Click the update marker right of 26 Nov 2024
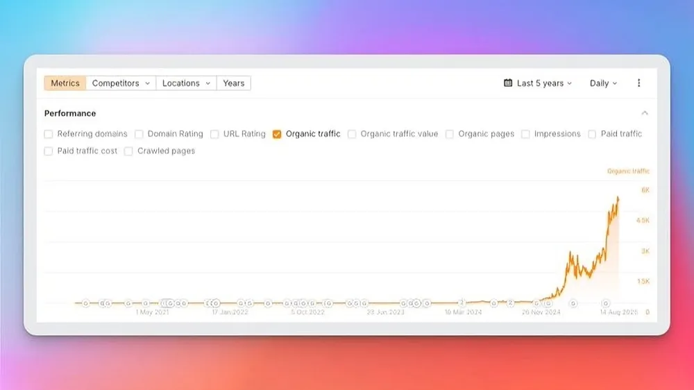The height and width of the screenshot is (390, 694). tap(573, 303)
